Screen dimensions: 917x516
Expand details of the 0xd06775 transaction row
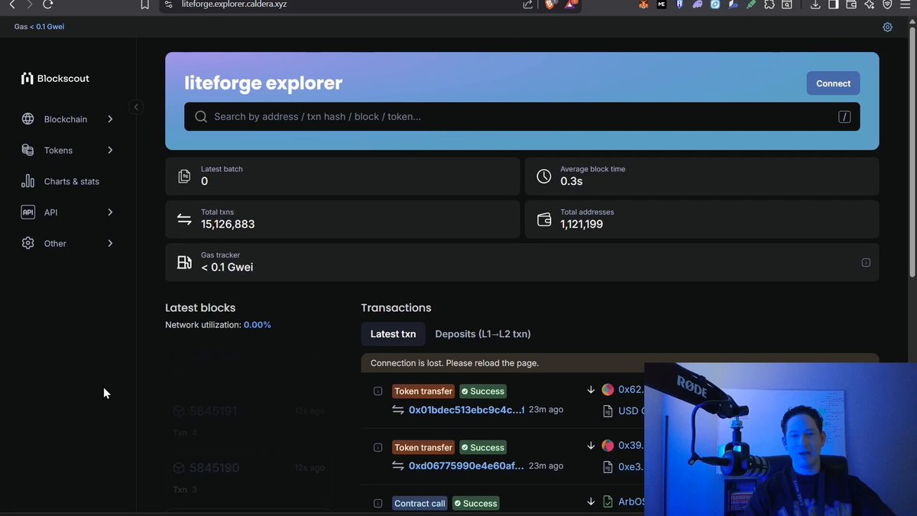click(377, 447)
